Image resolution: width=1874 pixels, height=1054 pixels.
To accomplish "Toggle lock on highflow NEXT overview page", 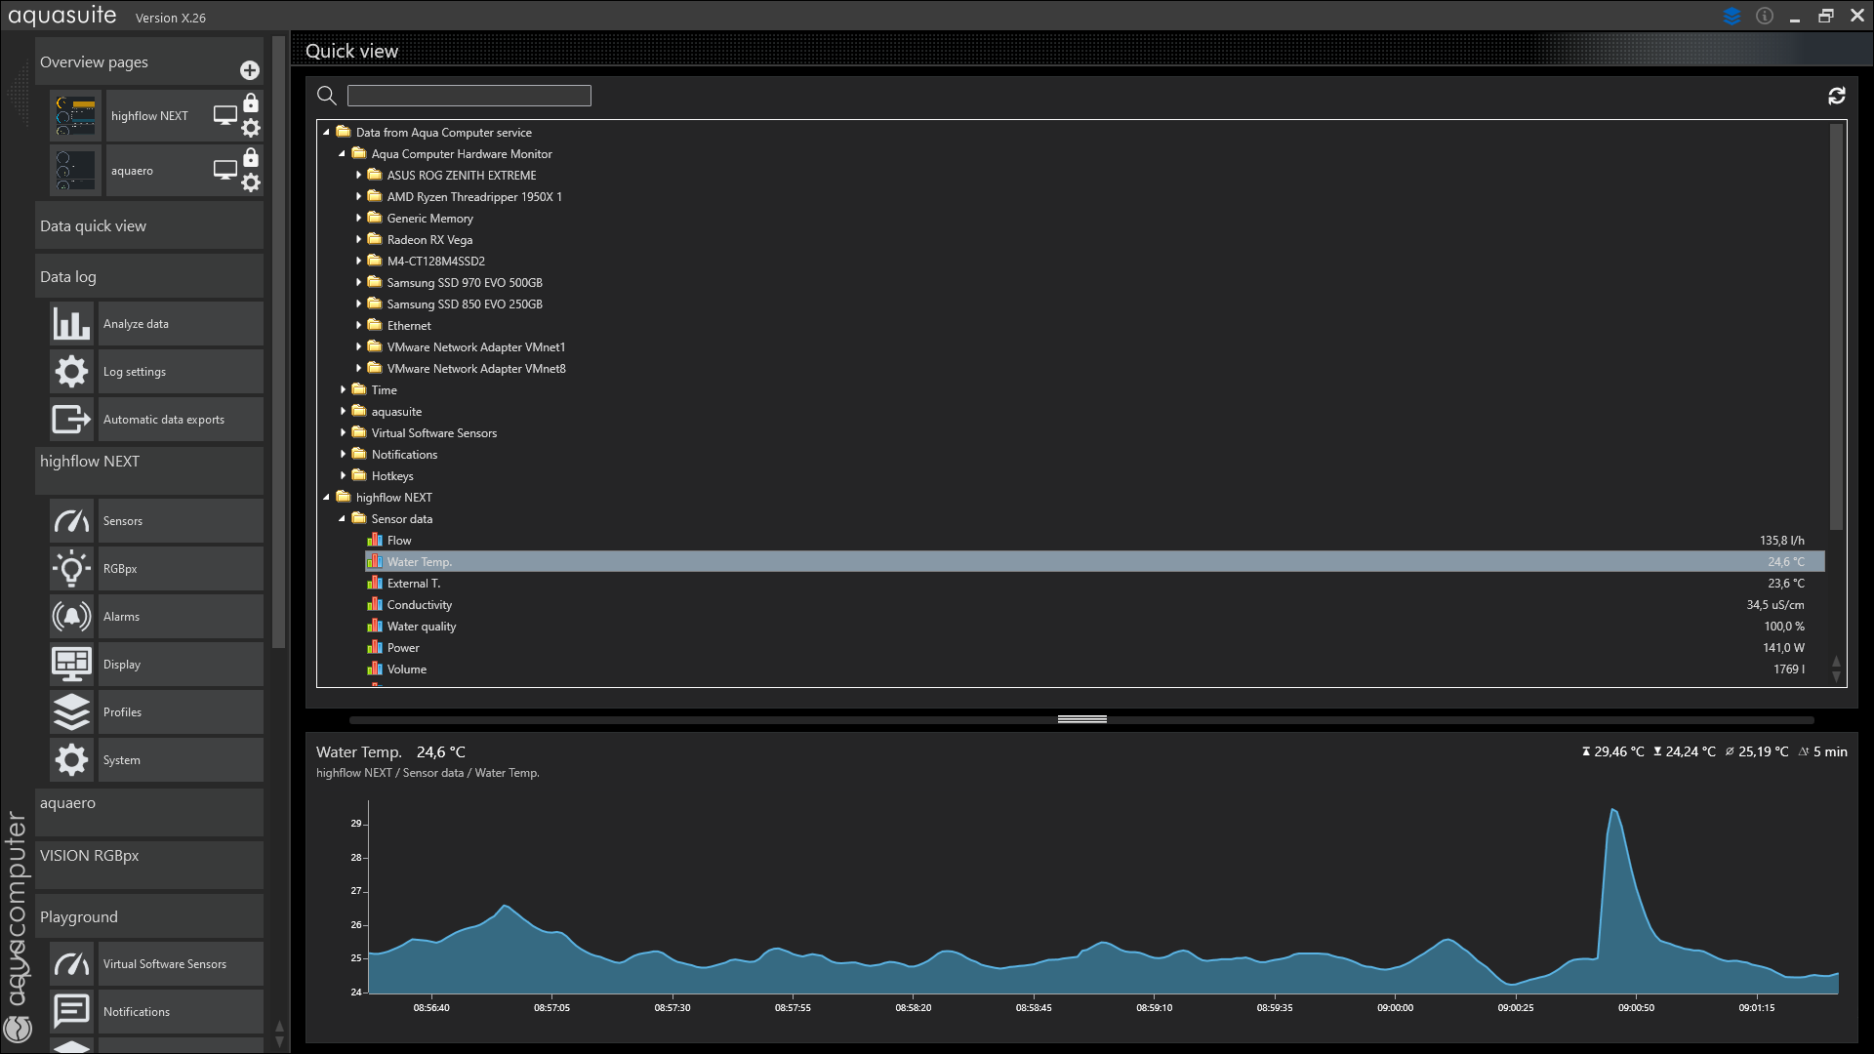I will click(251, 102).
